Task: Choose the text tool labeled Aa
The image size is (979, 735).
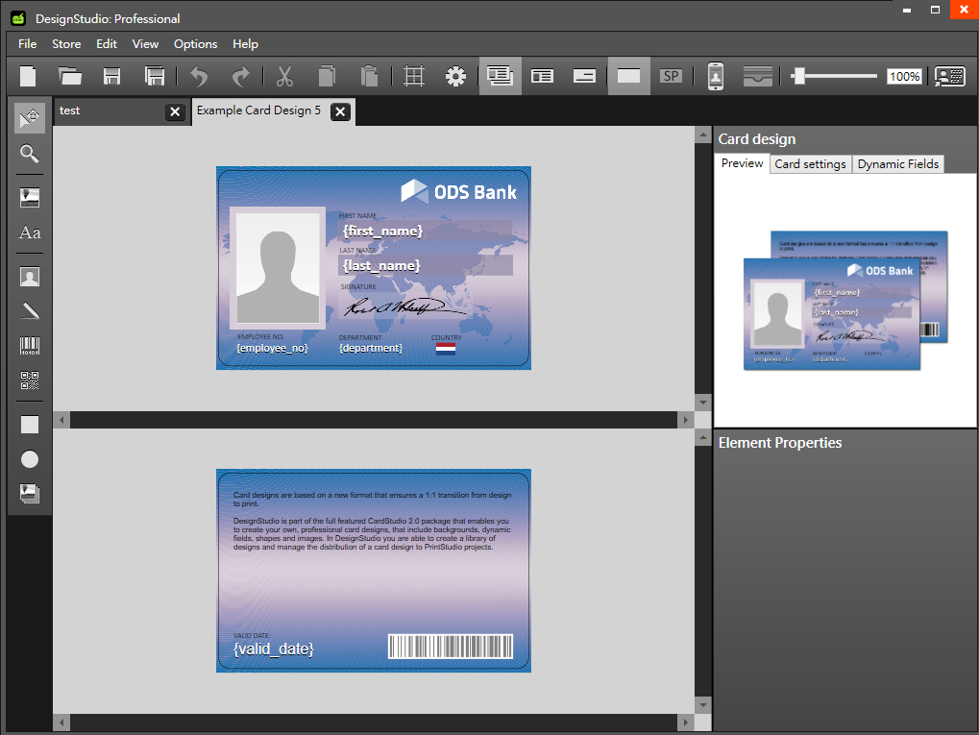Action: 30,233
